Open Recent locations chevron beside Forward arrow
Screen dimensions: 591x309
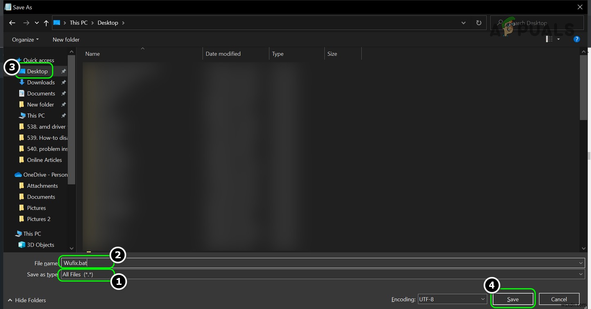click(37, 23)
